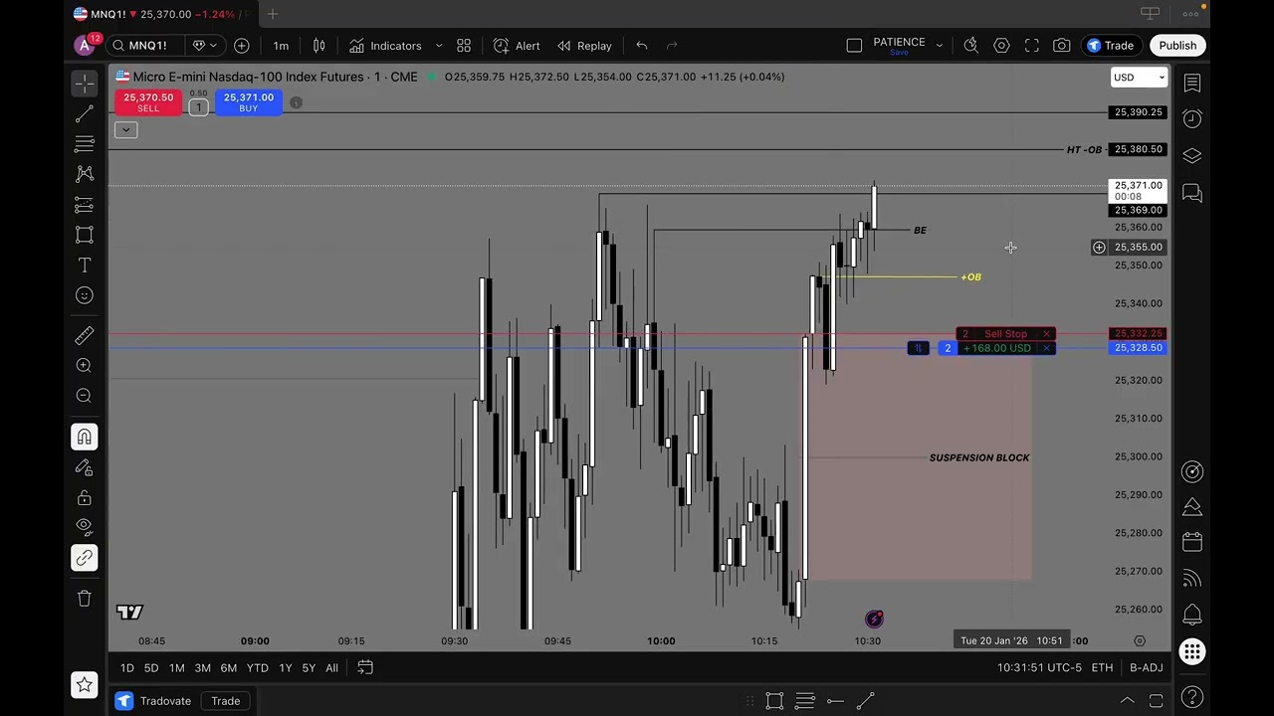Screen dimensions: 1274x716
Task: Publish the chart idea
Action: tap(1177, 46)
